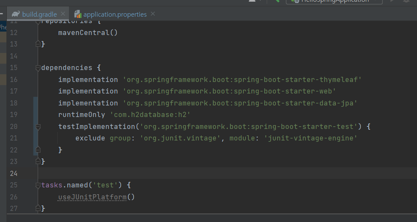The height and width of the screenshot is (222, 417).
Task: Click the spring-boot-starter-data-jpa dependency string
Action: pyautogui.click(x=240, y=103)
